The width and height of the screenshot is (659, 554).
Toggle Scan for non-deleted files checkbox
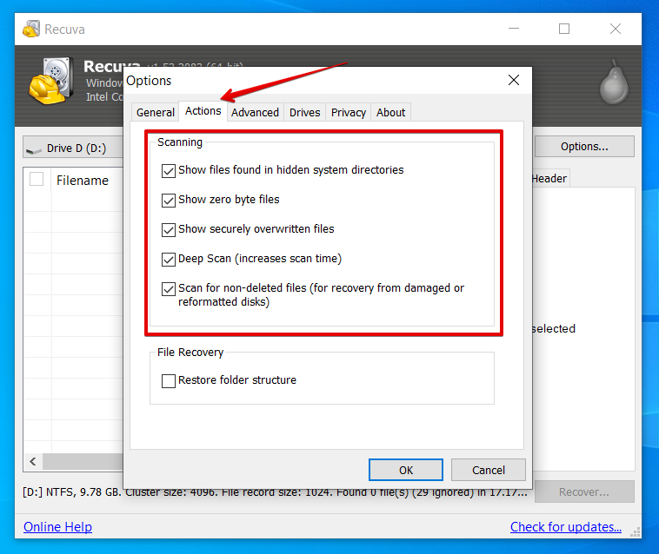coord(169,289)
